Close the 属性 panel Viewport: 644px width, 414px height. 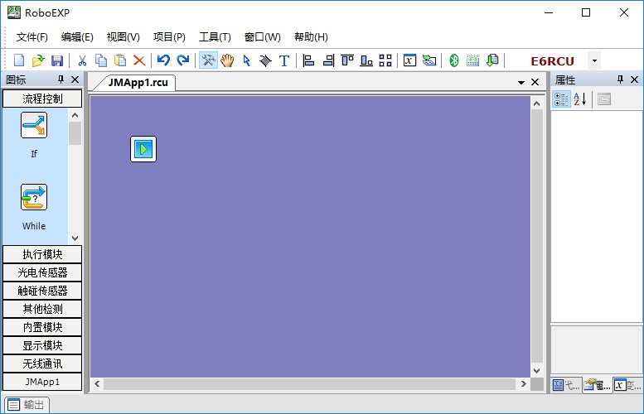[x=635, y=79]
